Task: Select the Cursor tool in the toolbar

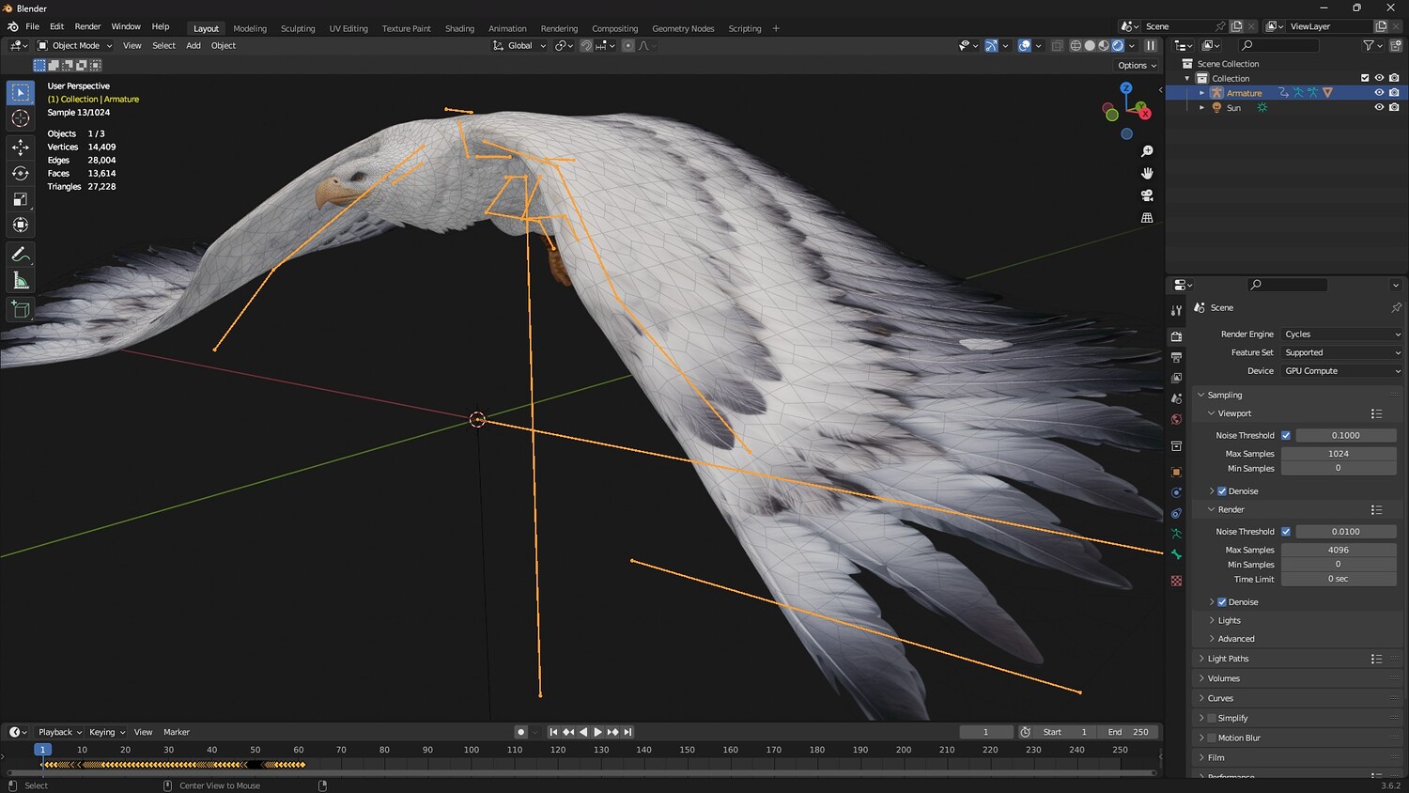Action: (21, 118)
